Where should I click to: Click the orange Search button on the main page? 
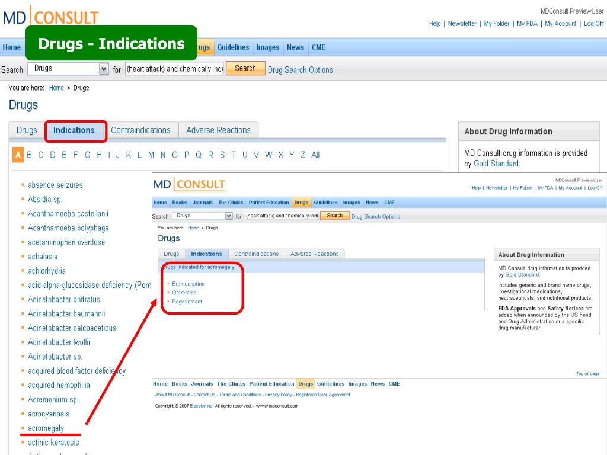coord(245,69)
